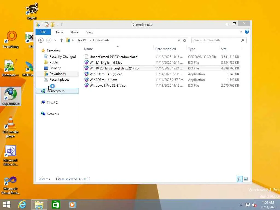This screenshot has height=210, width=280.
Task: Switch to Large icons view in status bar
Action: coord(246,179)
